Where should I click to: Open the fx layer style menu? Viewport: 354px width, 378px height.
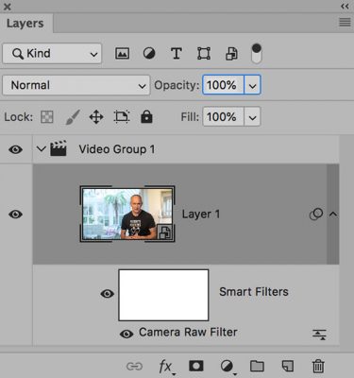point(166,367)
